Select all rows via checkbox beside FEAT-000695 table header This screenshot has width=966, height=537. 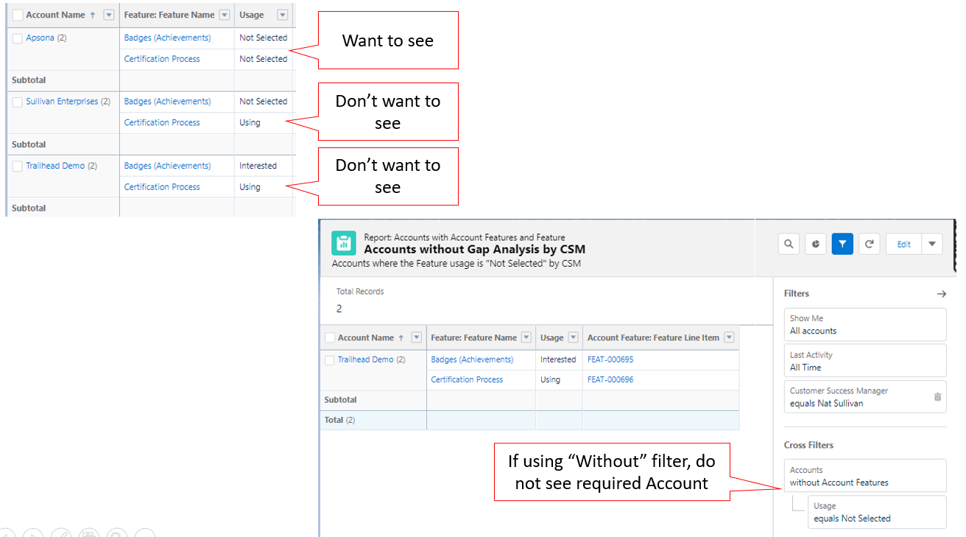[x=329, y=338]
